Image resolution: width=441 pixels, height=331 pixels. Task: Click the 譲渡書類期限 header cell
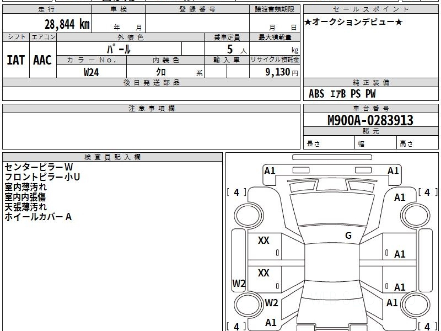click(x=275, y=10)
